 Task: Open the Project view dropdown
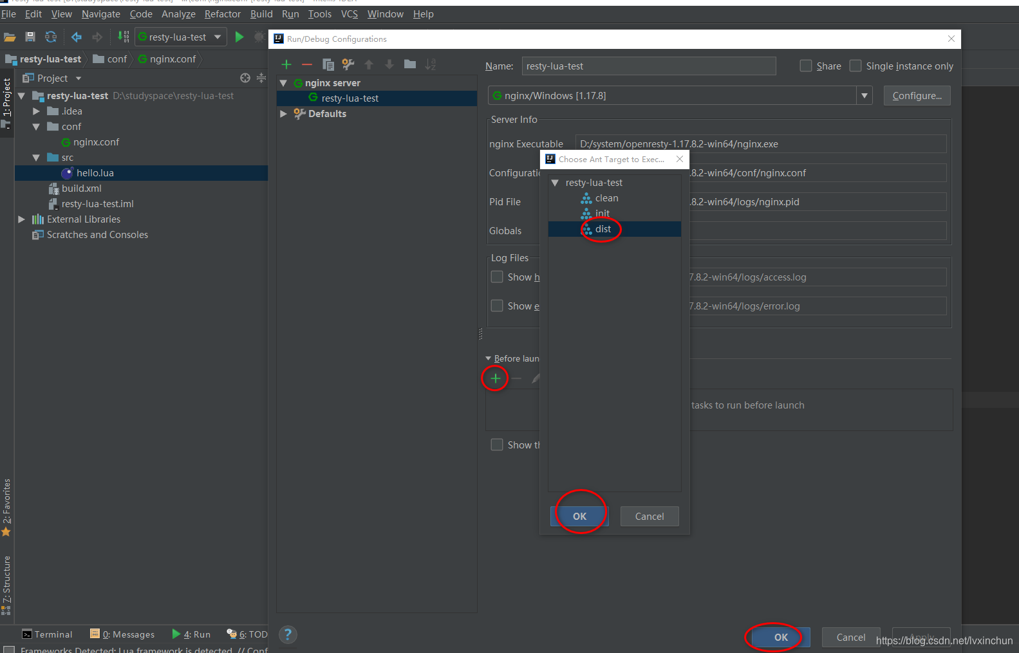79,78
